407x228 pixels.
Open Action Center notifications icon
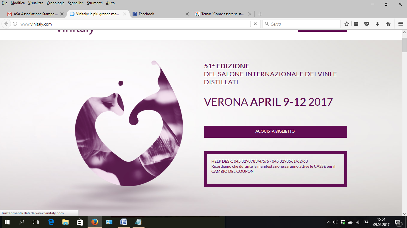pos(398,222)
